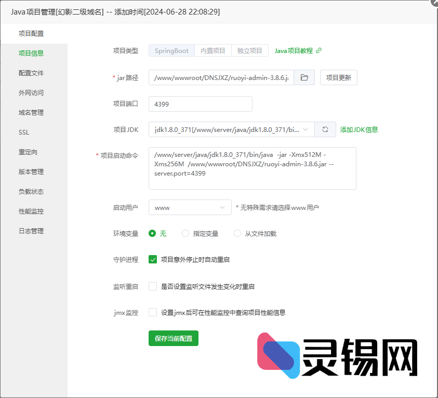Screen dimensions: 438x398
Task: Open the 添加JDK信息 link
Action: point(359,129)
